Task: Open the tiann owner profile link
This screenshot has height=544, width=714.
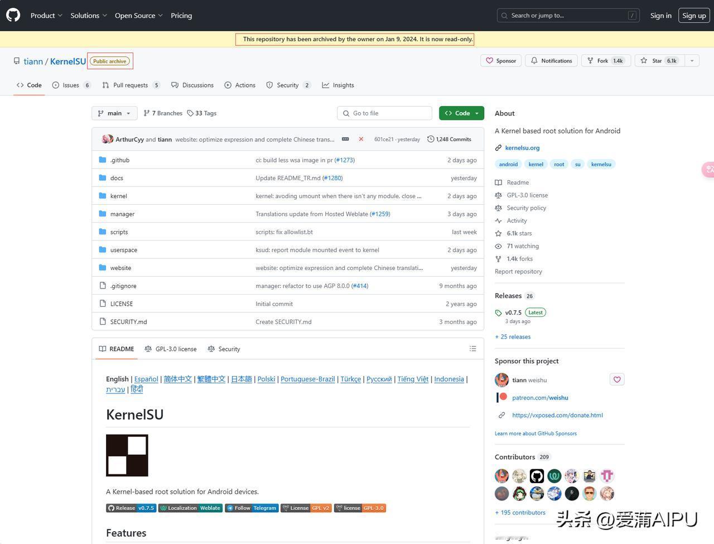Action: click(x=33, y=61)
